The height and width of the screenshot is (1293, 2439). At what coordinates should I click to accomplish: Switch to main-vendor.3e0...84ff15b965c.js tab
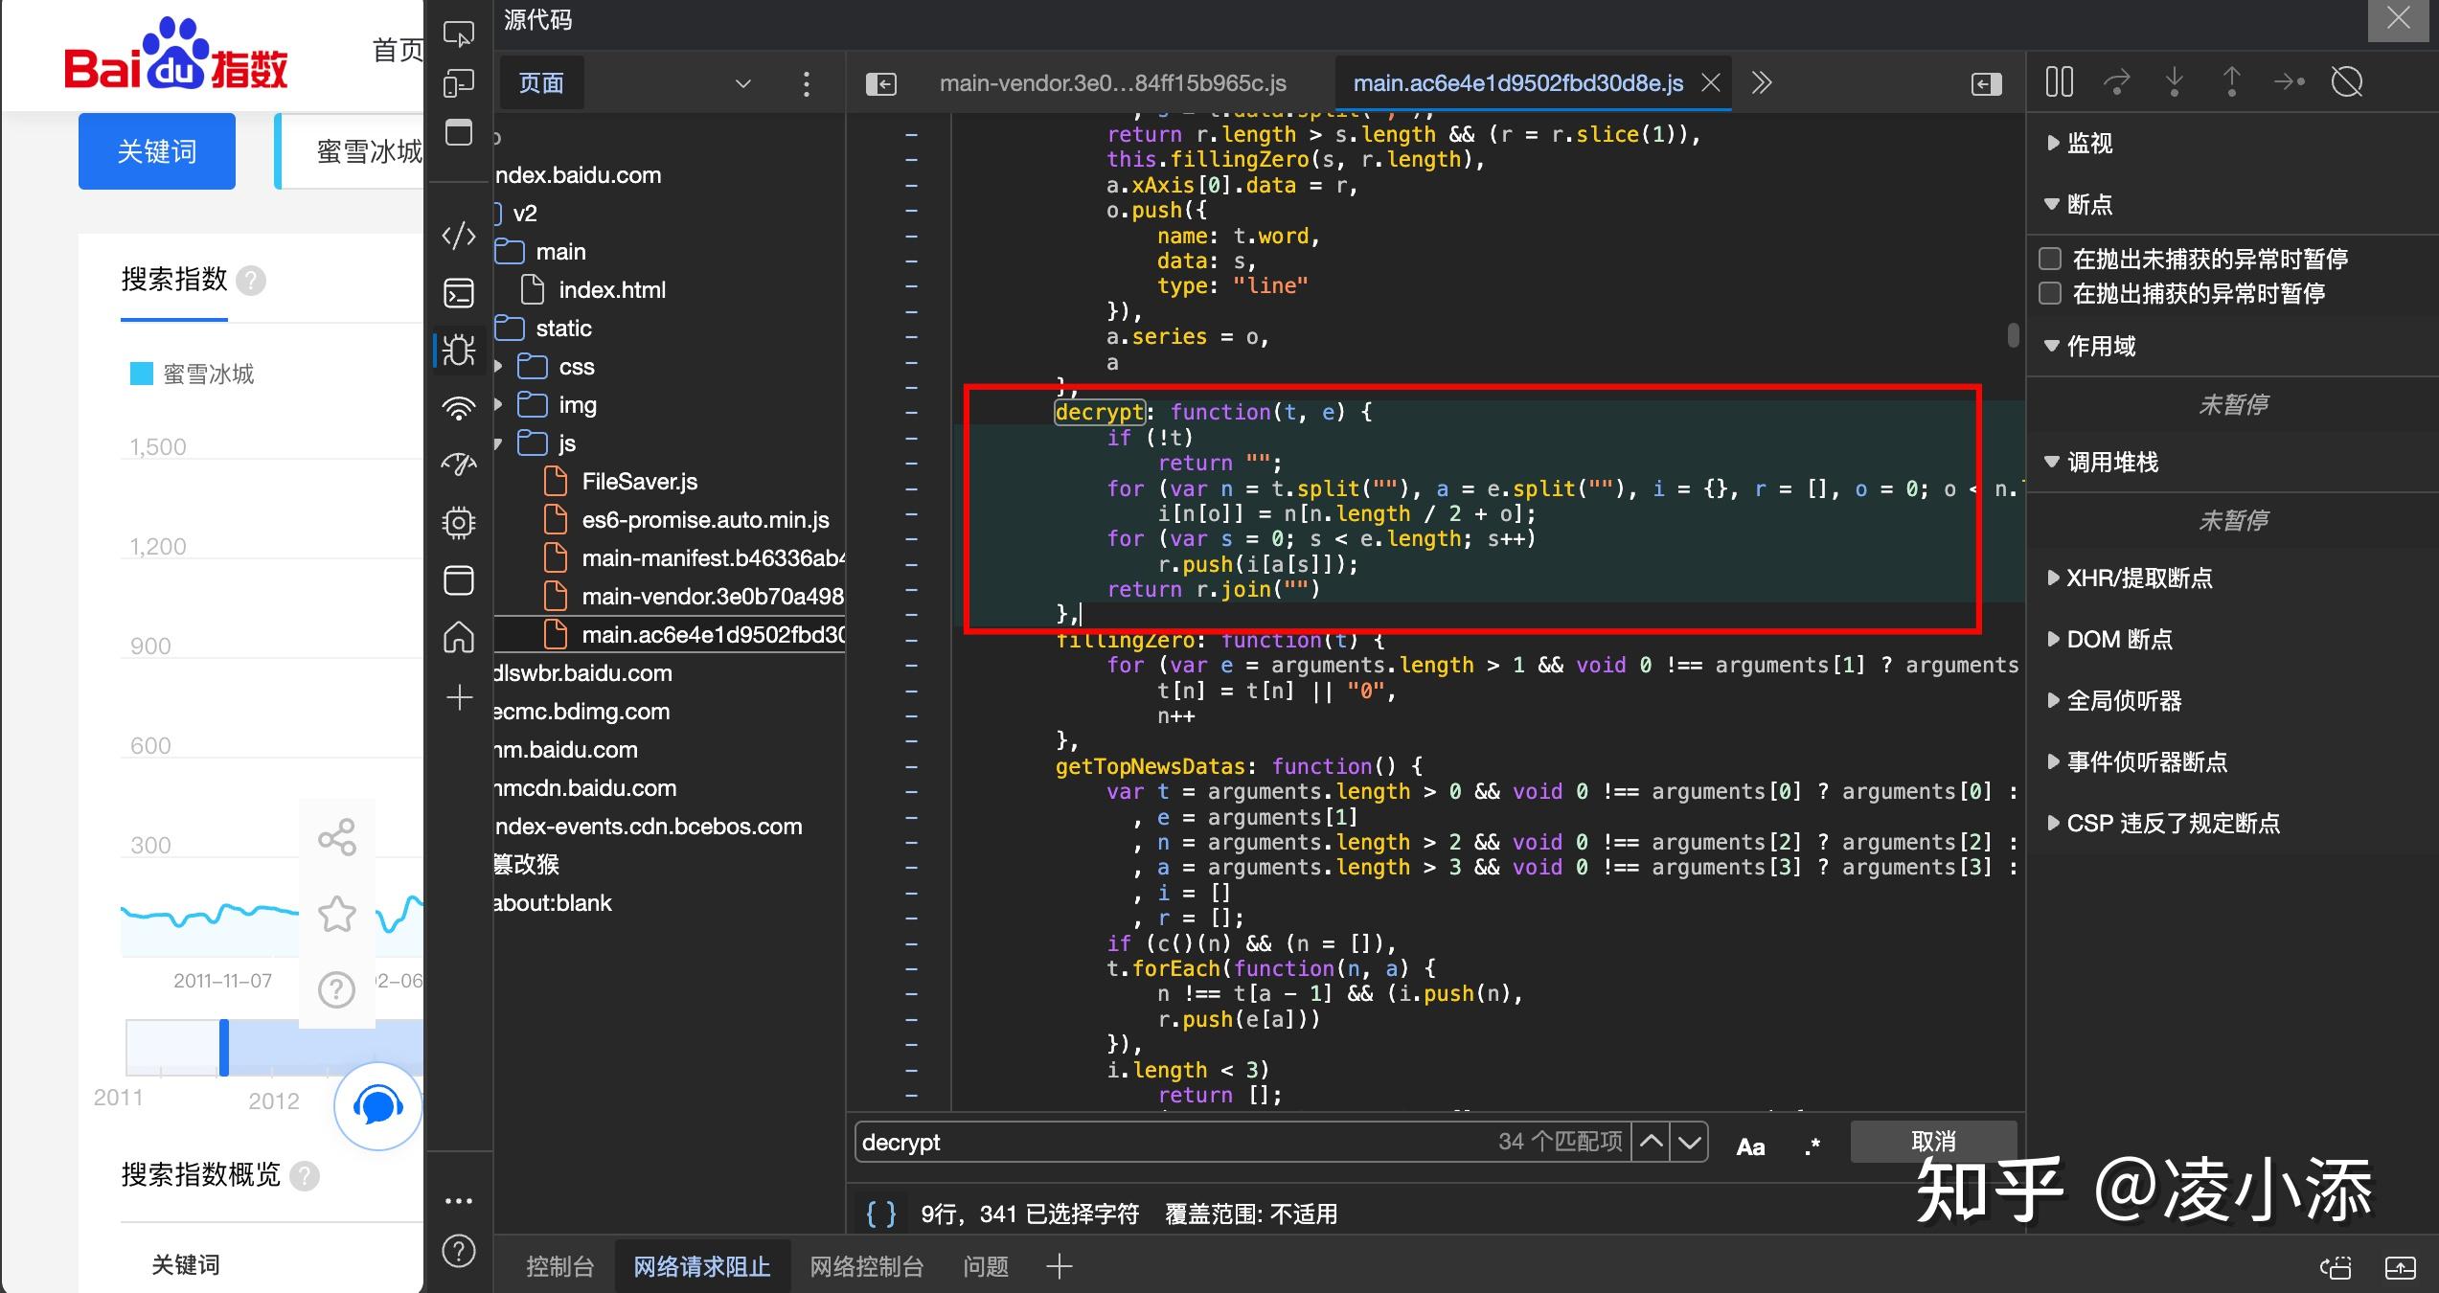point(1112,83)
